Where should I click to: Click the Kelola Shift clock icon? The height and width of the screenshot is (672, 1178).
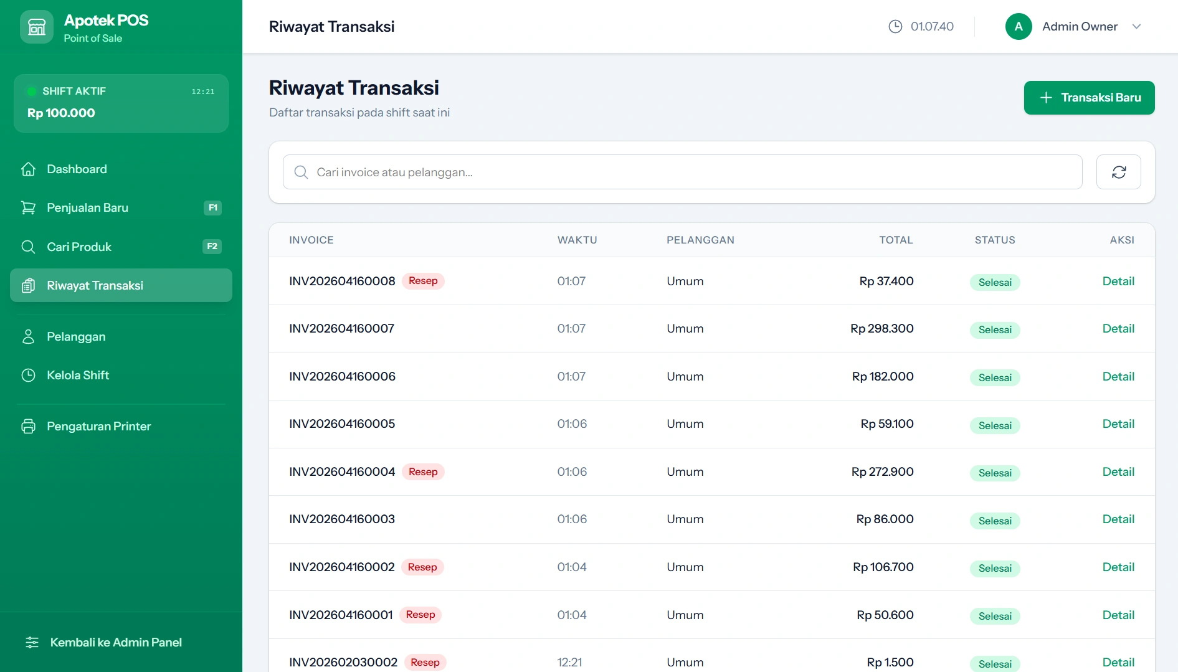28,376
